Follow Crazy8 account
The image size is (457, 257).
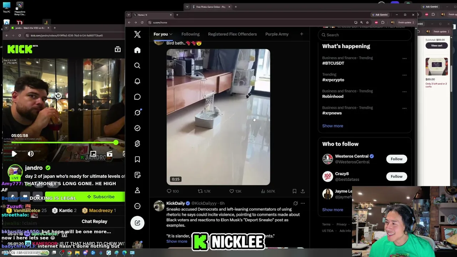coord(396,176)
